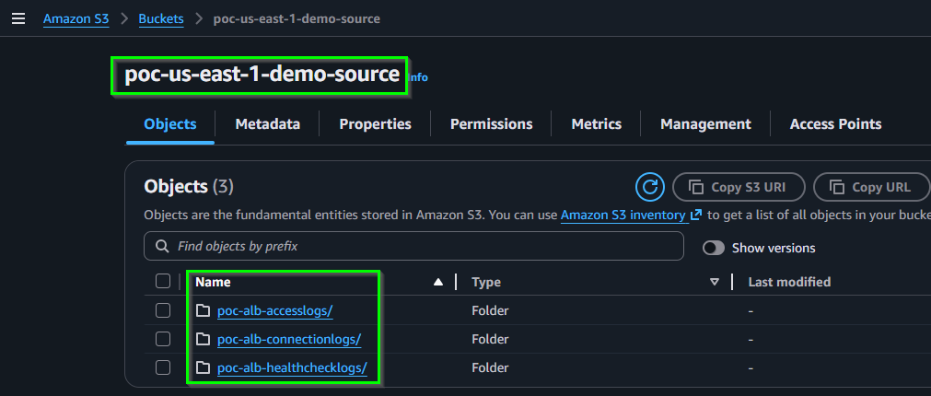The height and width of the screenshot is (396, 931).
Task: Click the Folder type cell for poc-alb-connectionlogs/
Action: tap(490, 339)
